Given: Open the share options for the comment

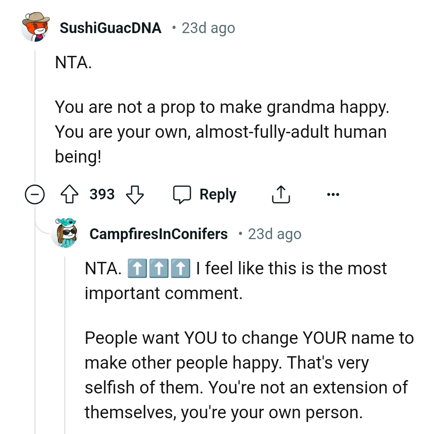Looking at the screenshot, I should coord(281,194).
